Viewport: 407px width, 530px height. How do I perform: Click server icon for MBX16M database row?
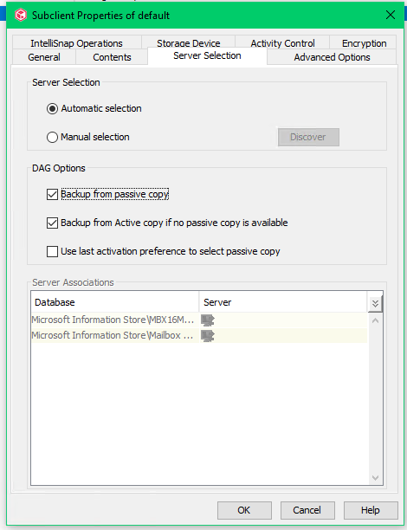208,320
